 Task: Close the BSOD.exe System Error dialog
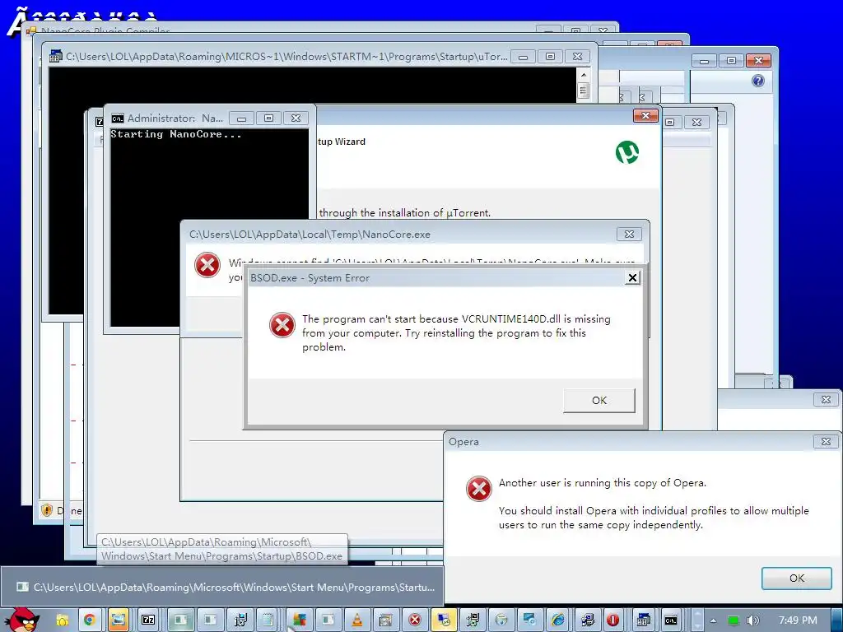tap(633, 278)
